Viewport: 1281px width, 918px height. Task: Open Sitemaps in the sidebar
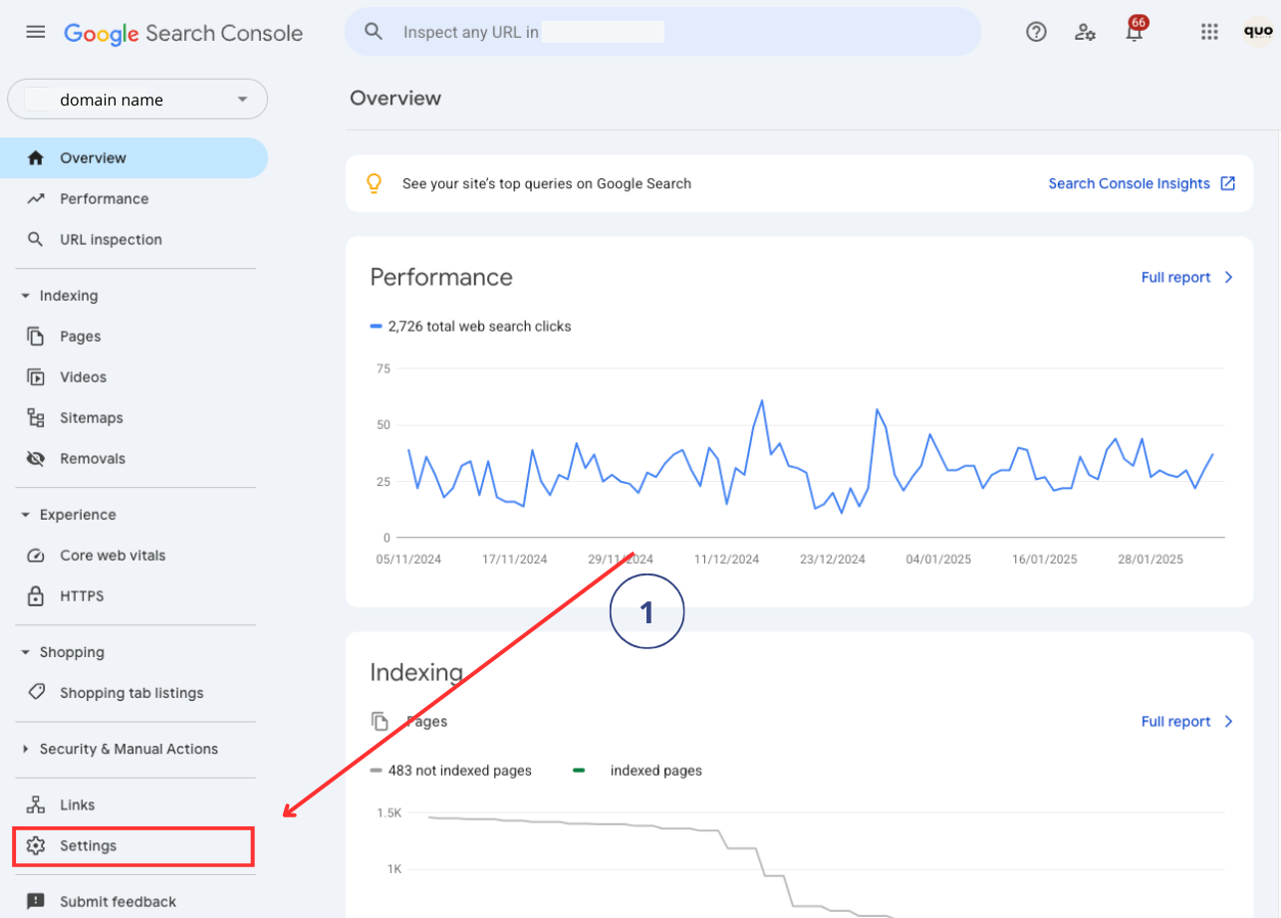pyautogui.click(x=91, y=418)
